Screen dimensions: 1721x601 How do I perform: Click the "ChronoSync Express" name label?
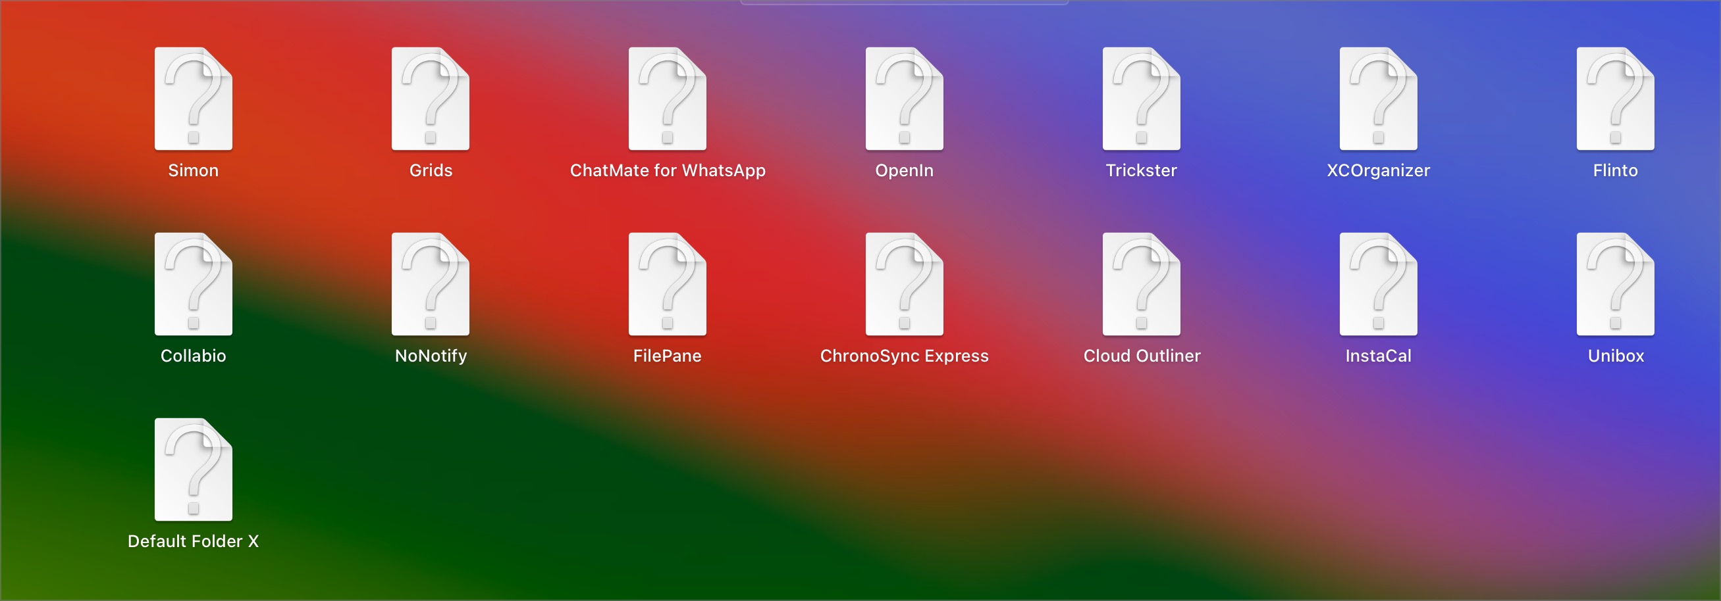tap(905, 356)
